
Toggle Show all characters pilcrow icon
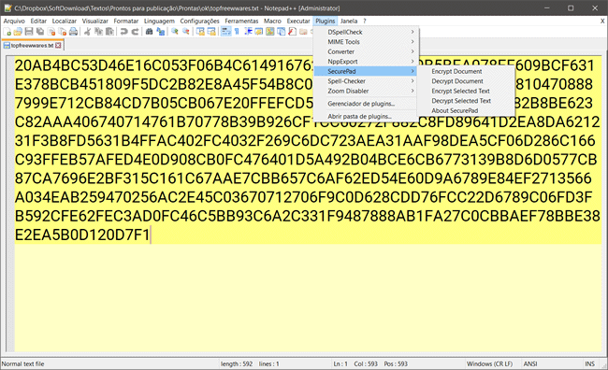(237, 32)
